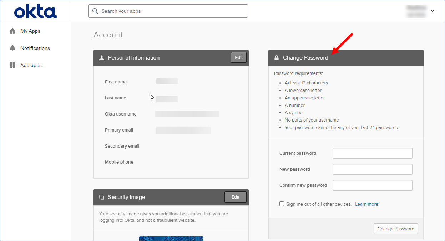Screen dimensions: 445x241
Task: Open the Notifications menu item
Action: (x=35, y=48)
